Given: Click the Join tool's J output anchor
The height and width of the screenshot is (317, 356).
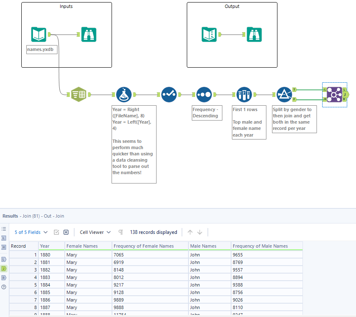Looking at the screenshot, I should point(346,94).
